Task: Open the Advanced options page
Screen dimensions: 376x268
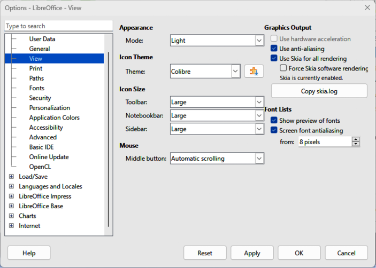Action: [x=43, y=138]
